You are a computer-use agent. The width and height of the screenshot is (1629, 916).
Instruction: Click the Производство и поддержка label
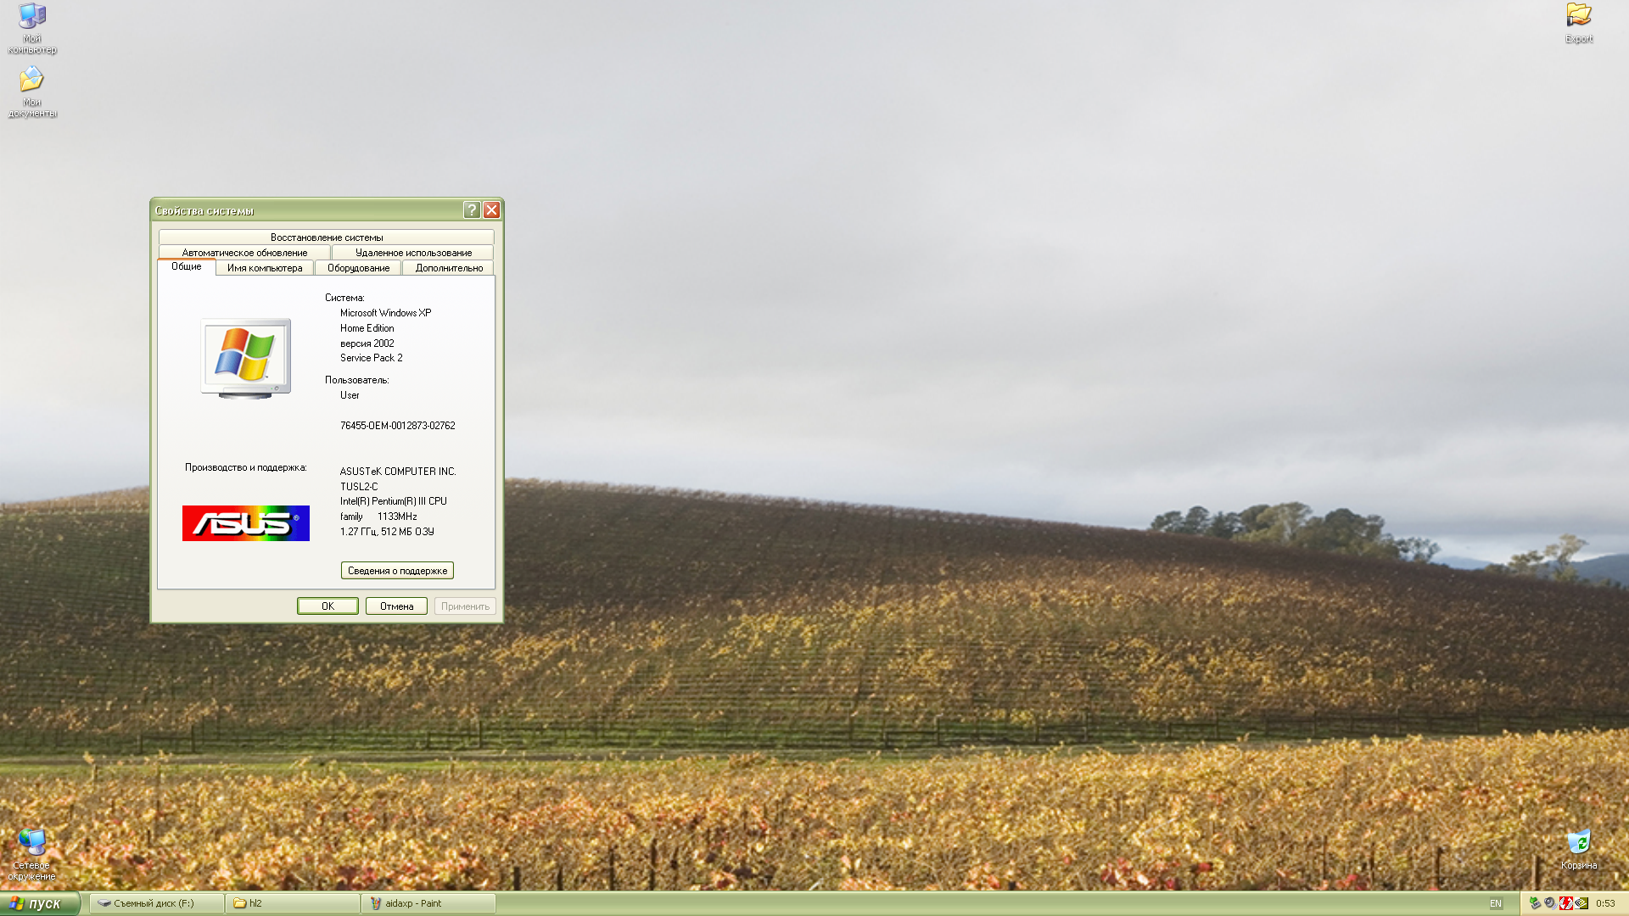(x=246, y=467)
